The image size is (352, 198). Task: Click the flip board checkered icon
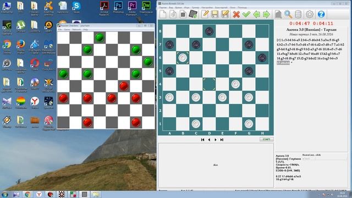tap(193, 14)
